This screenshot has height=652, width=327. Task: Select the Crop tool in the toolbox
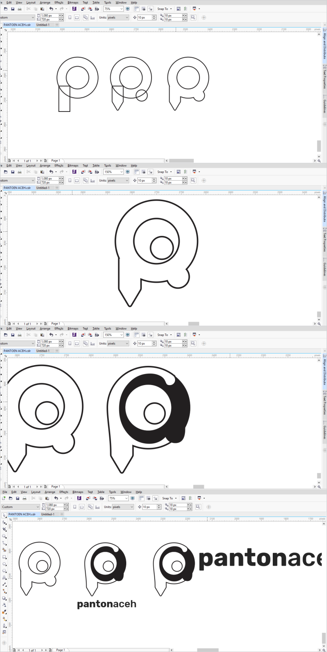(x=4, y=529)
